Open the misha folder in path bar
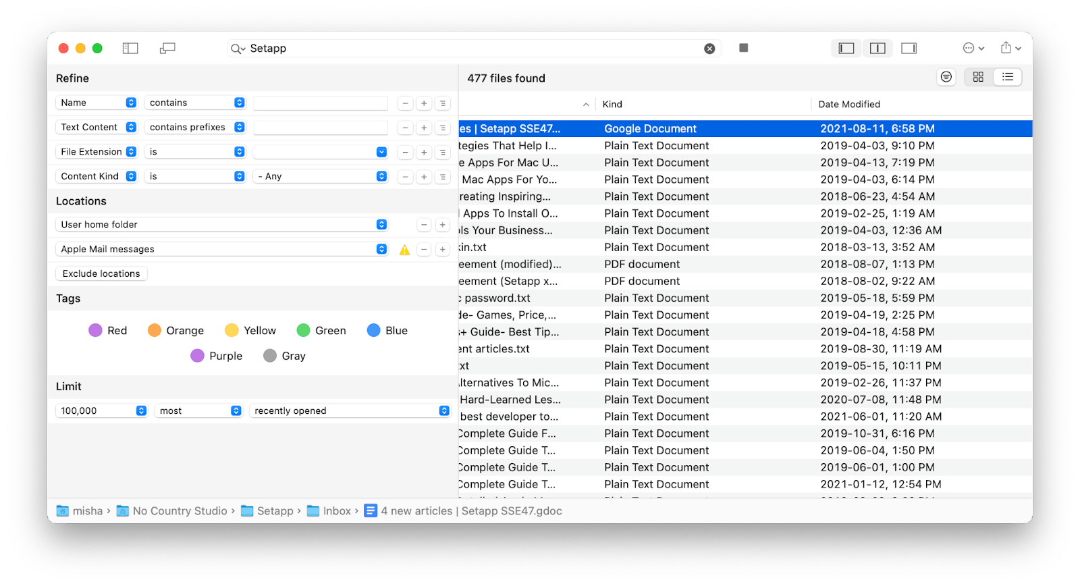The image size is (1080, 586). [80, 511]
